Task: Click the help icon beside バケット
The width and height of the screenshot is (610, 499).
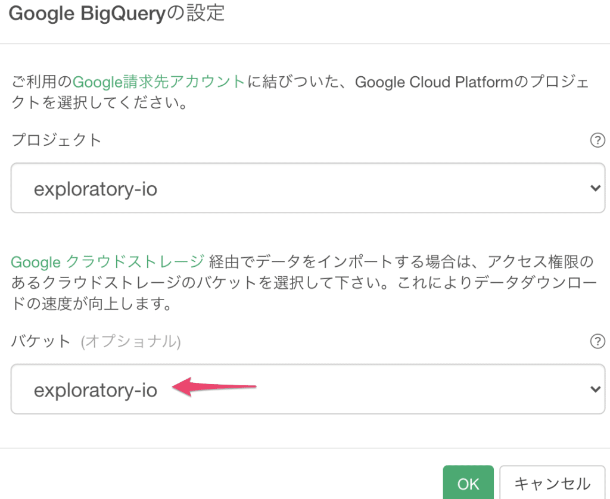Action: point(596,342)
